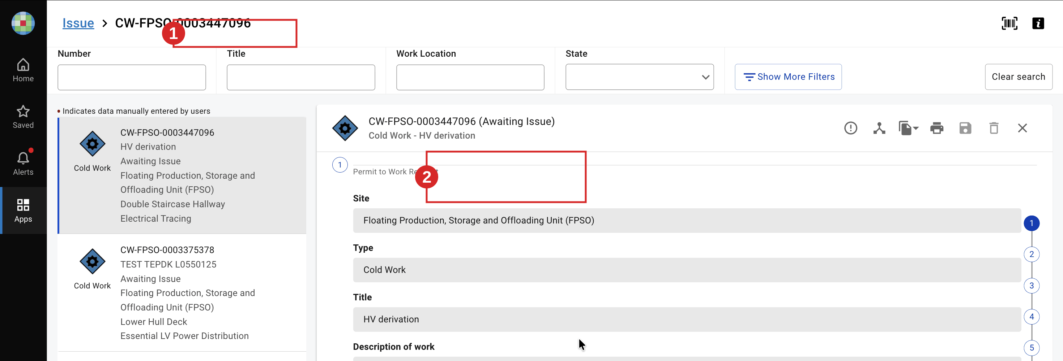Screen dimensions: 1063x361
Task: Open the State dropdown filter
Action: click(x=640, y=77)
